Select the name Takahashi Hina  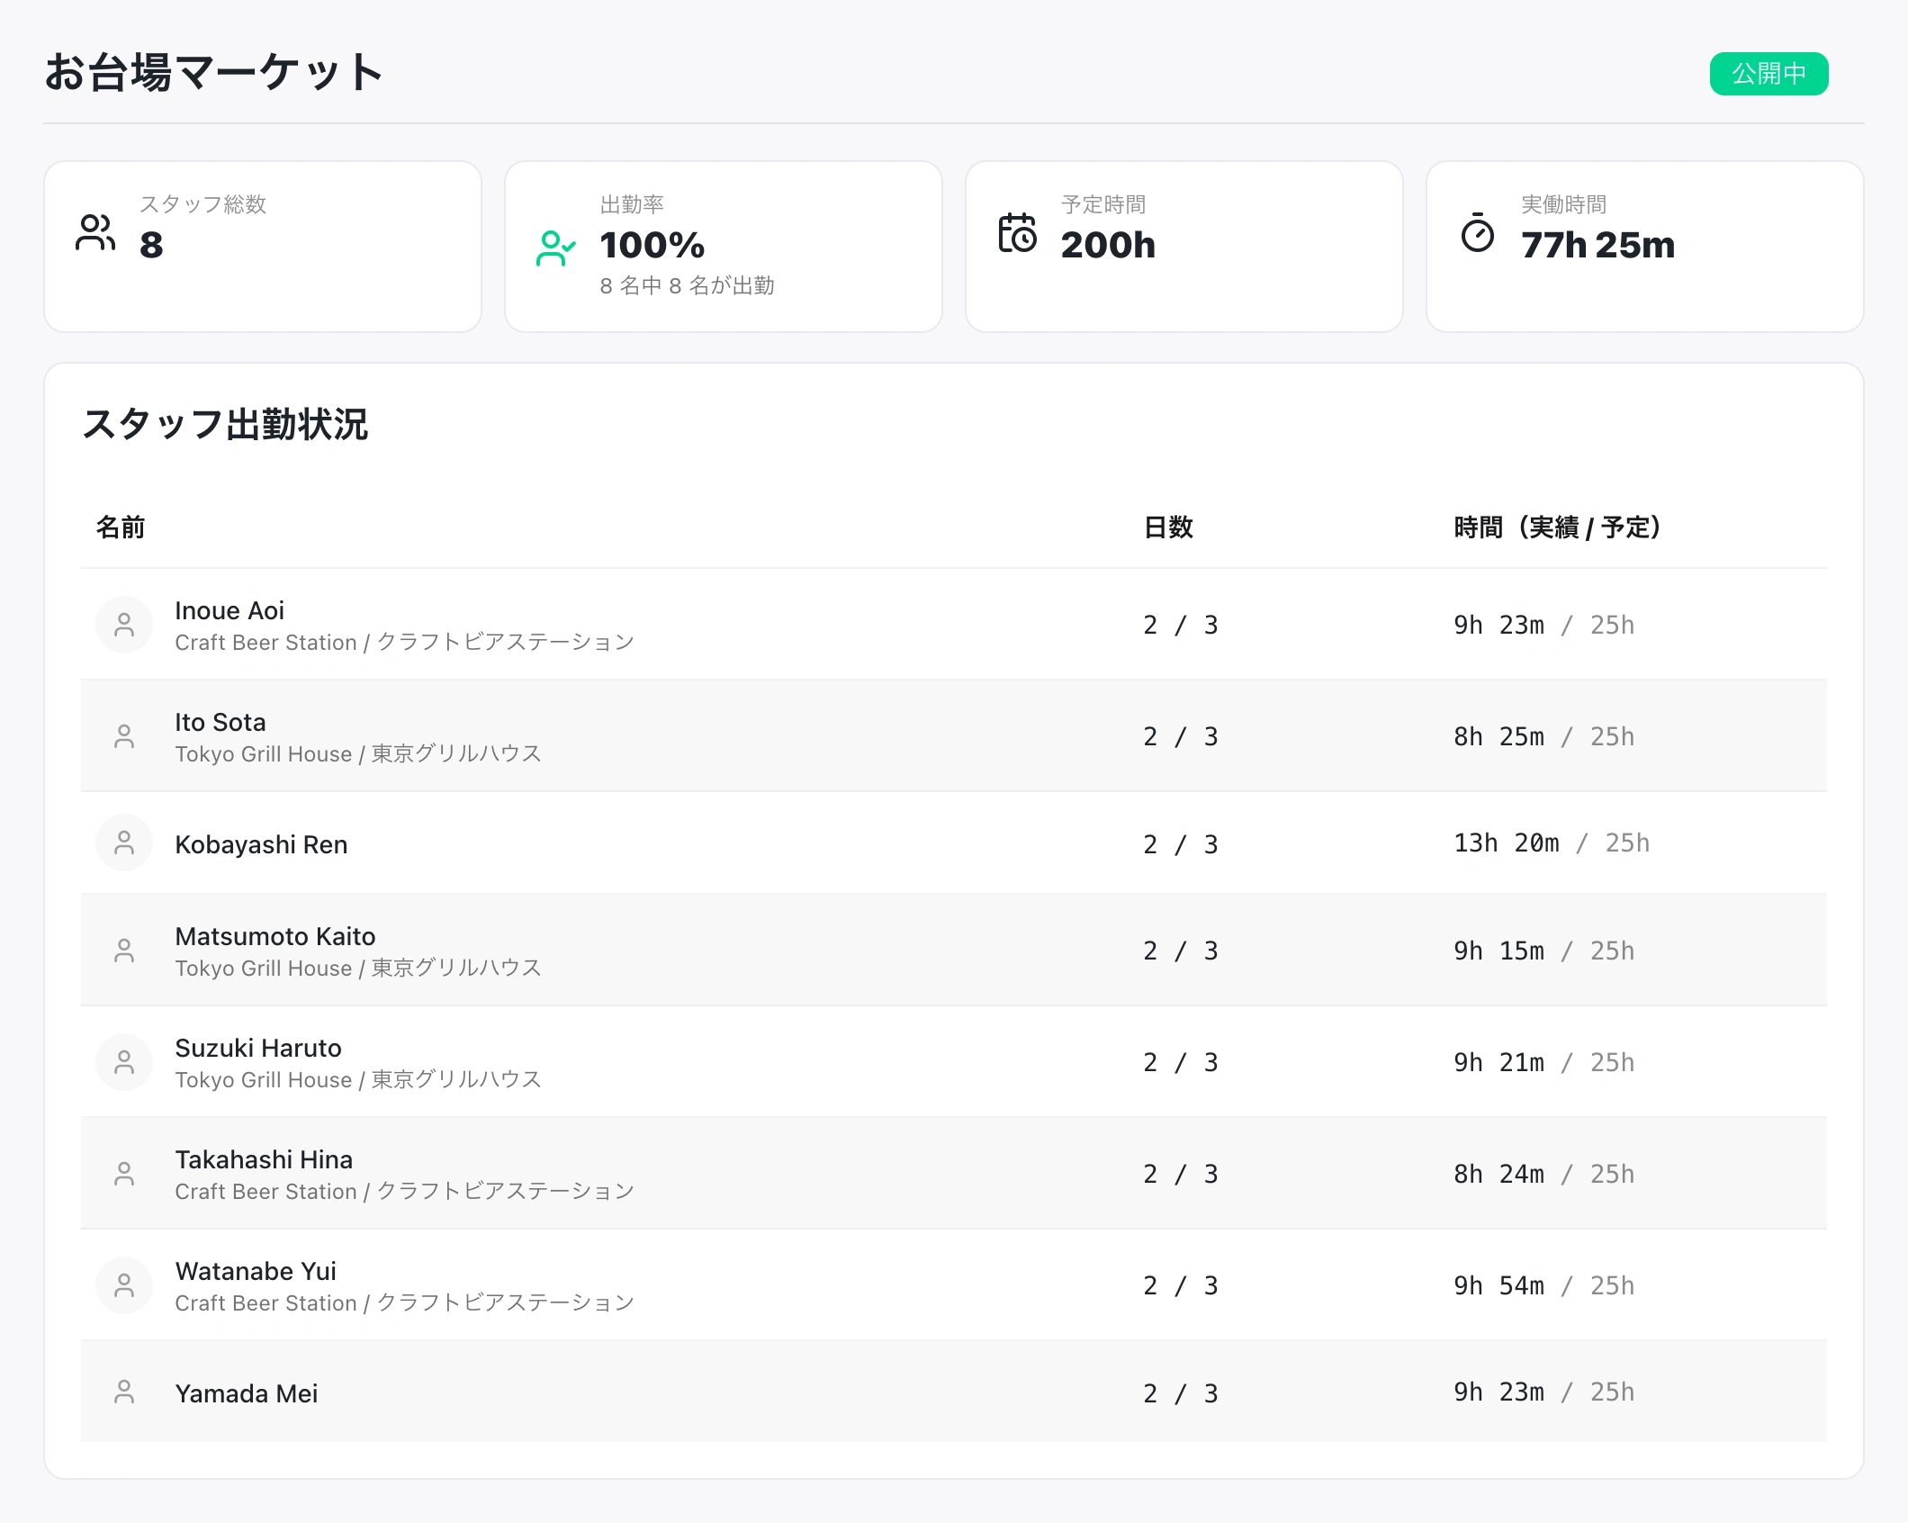264,1159
